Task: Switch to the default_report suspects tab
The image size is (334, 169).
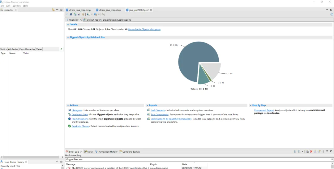Action: [x=107, y=20]
